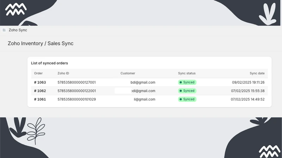Click the Synced badge for order 1061
The height and width of the screenshot is (158, 282).
[x=187, y=99]
